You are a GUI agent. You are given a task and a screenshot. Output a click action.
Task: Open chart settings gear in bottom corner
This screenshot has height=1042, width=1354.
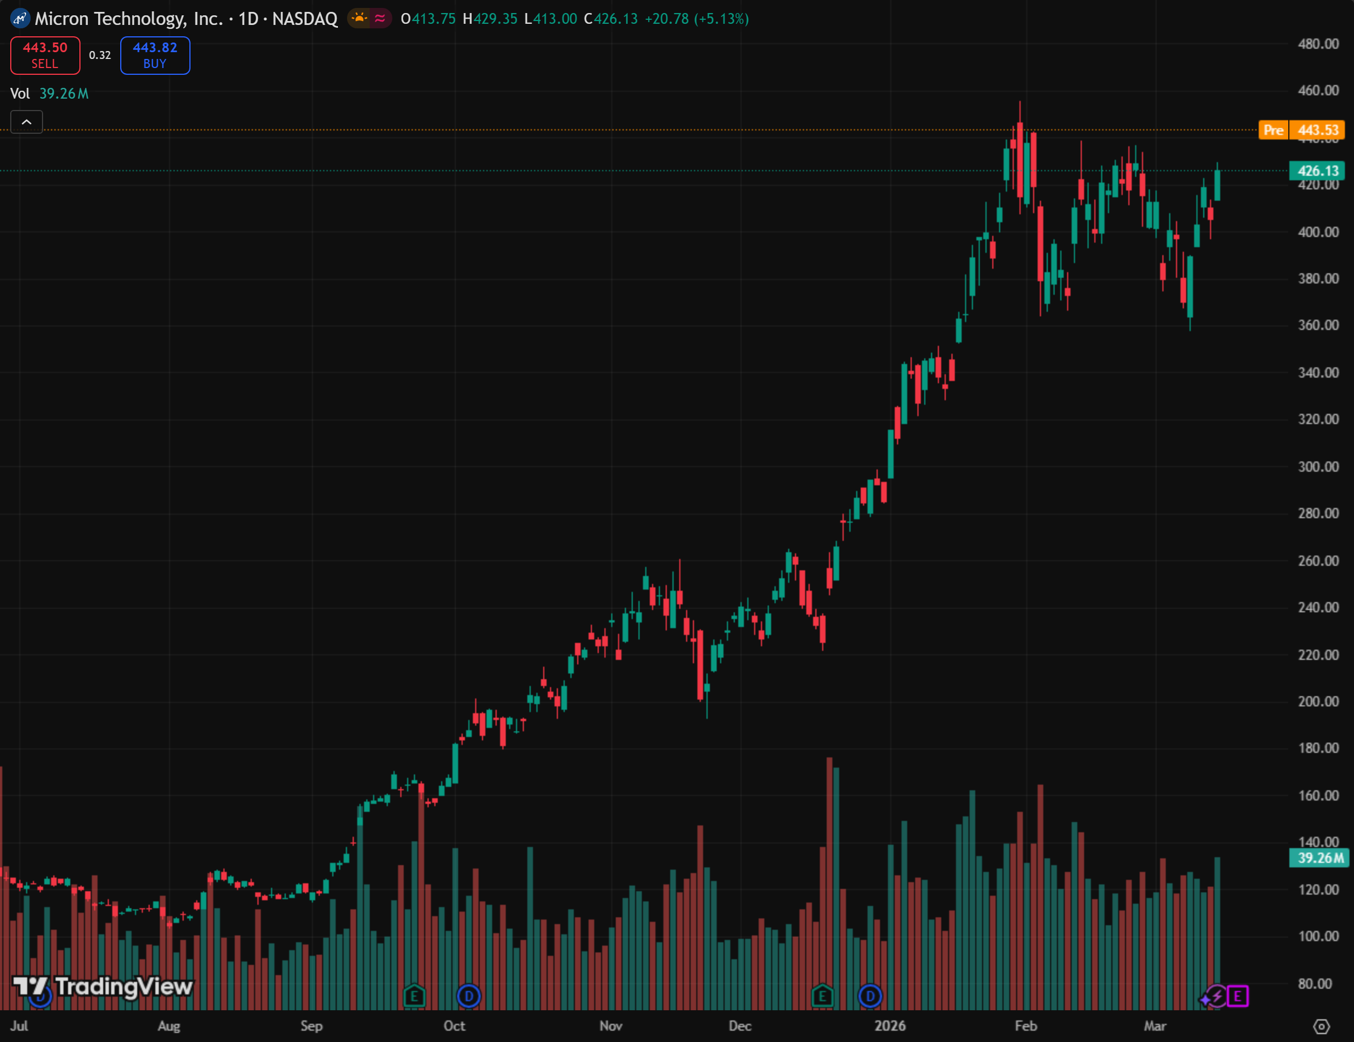coord(1321,1027)
